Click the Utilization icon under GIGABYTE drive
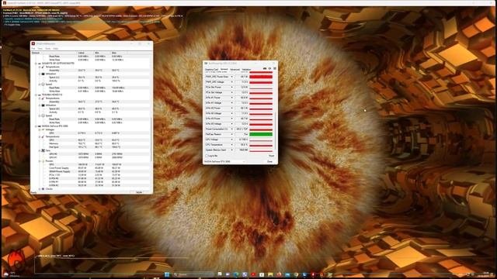The height and width of the screenshot is (279, 497). point(43,74)
